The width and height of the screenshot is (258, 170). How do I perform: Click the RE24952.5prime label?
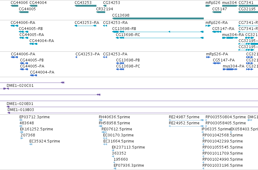pyautogui.click(x=184, y=123)
